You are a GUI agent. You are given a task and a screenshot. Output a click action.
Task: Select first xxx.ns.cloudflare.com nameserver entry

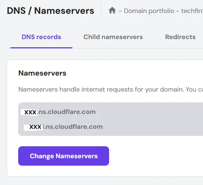pos(58,112)
